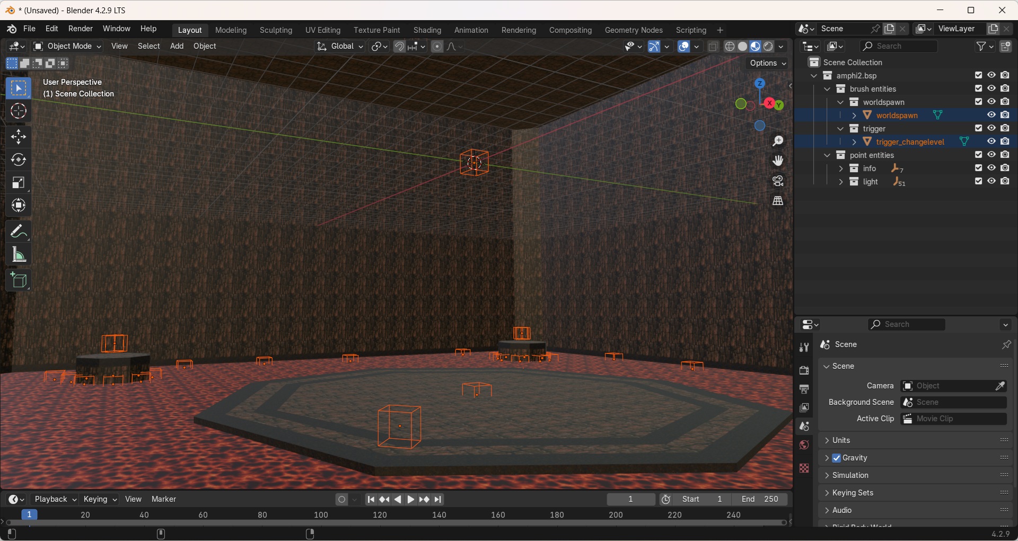Switch to the Shading workspace tab
Screen dimensions: 1018x541
(427, 30)
